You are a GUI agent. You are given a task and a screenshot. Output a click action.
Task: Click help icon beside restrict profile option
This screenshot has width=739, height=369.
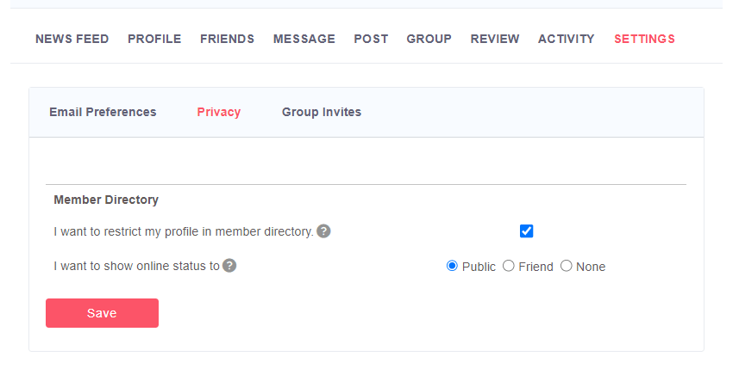[323, 231]
